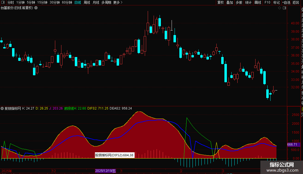This screenshot has width=303, height=174.
Task: Select the 周线 weekly period
Action: [x=87, y=2]
